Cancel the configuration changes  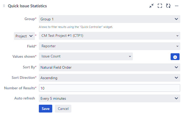[x=63, y=109]
